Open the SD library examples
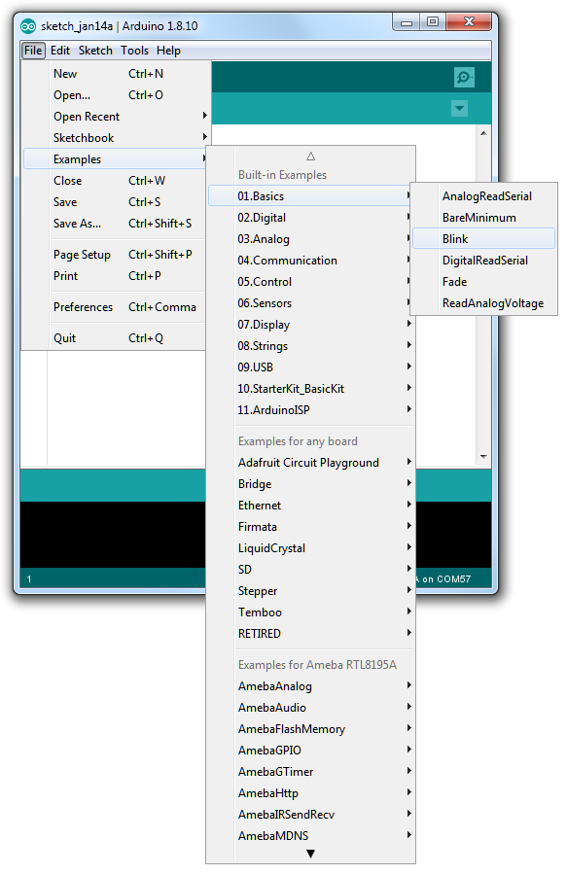The width and height of the screenshot is (567, 874). point(310,569)
